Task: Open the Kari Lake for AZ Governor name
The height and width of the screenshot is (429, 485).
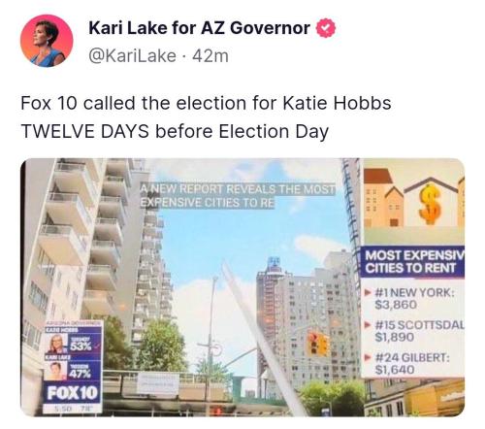Action: (199, 28)
